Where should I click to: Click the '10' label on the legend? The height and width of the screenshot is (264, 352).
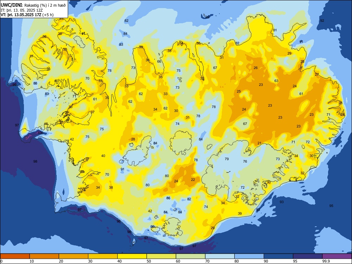(x=32, y=261)
